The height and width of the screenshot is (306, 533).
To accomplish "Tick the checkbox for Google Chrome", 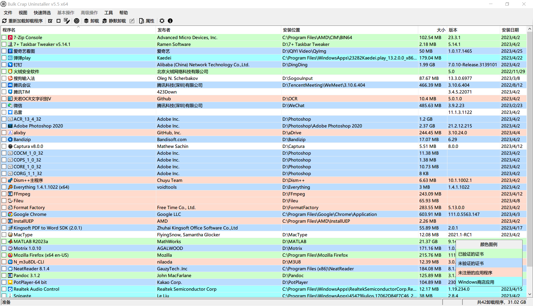I will (4, 214).
